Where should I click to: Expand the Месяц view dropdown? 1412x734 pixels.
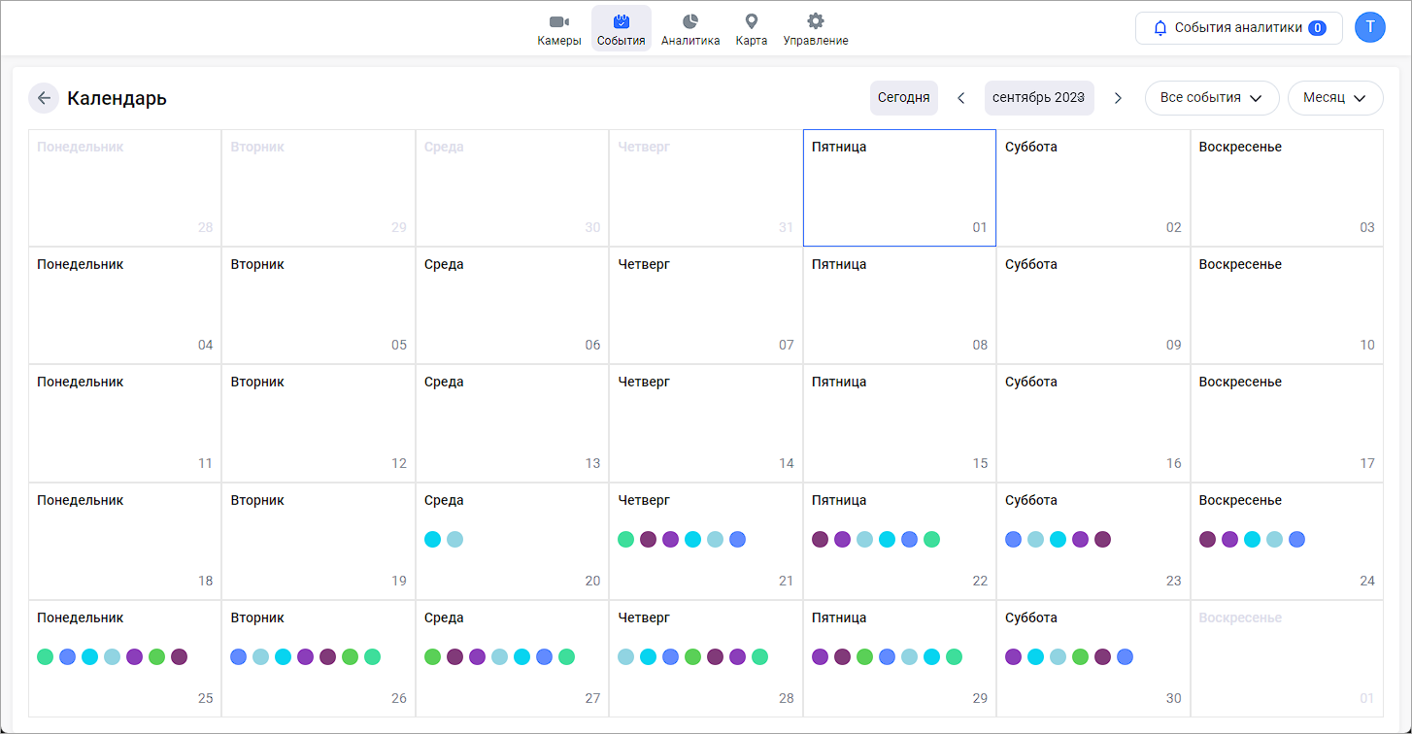click(1334, 98)
